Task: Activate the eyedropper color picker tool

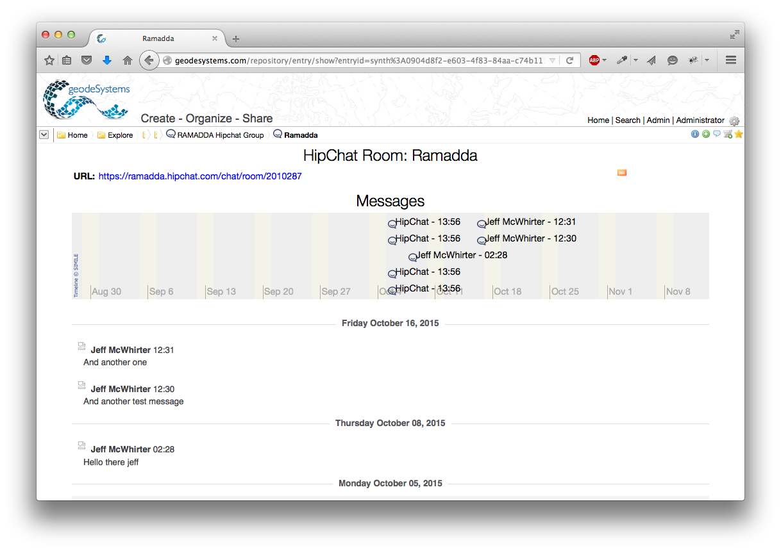Action: [x=621, y=60]
